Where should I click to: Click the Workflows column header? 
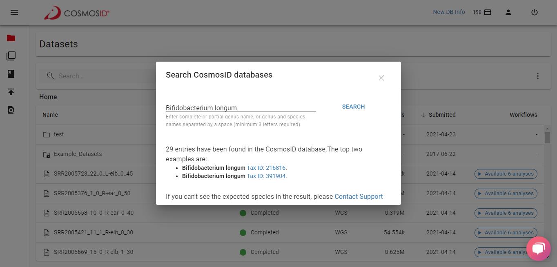(524, 115)
